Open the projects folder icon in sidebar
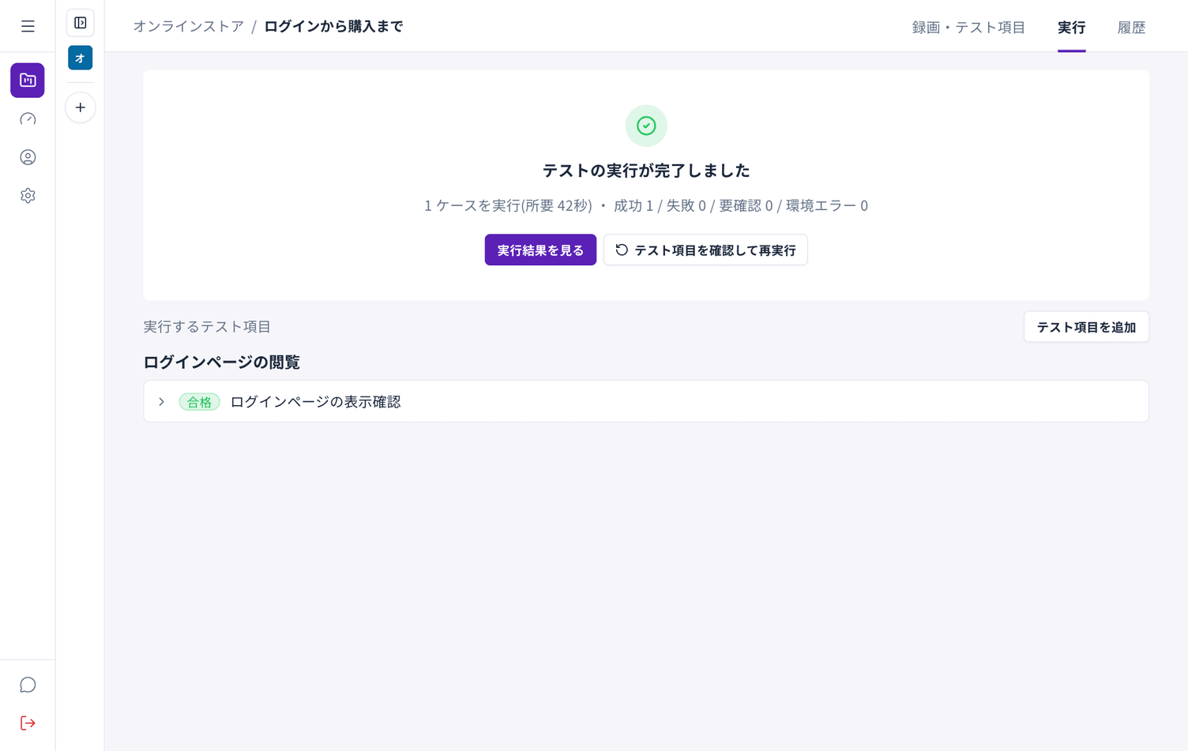Viewport: 1188px width, 751px height. pyautogui.click(x=28, y=81)
